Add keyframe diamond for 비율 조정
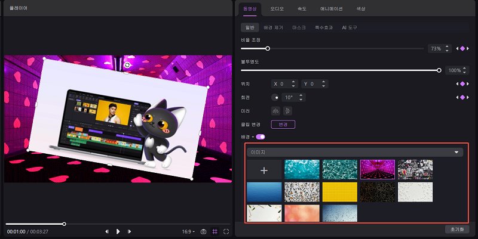The image size is (478, 239). (462, 49)
